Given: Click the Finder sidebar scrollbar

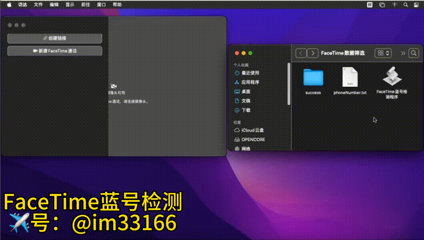Looking at the screenshot, I should (x=289, y=84).
